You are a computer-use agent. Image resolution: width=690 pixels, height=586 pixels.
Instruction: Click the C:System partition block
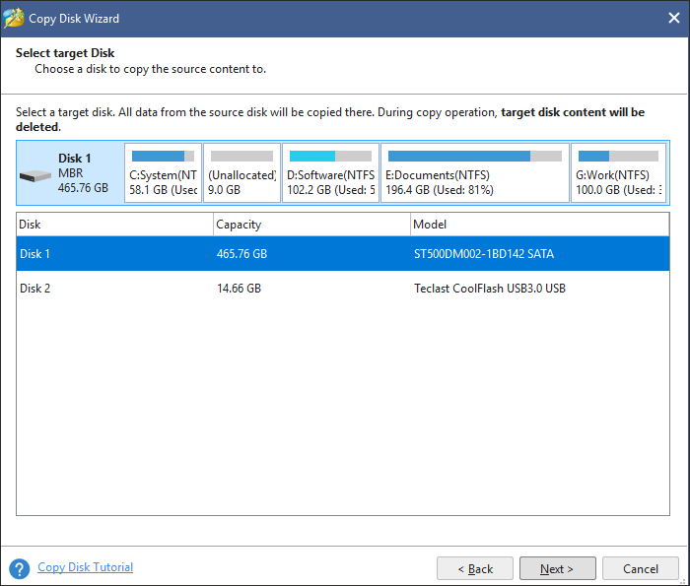(164, 172)
